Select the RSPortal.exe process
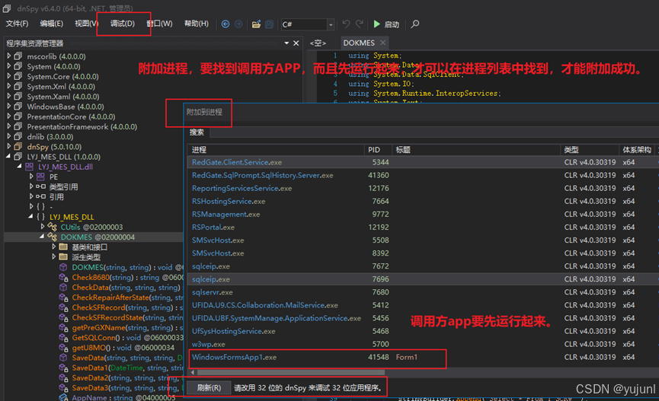The image size is (659, 401). (x=423, y=228)
